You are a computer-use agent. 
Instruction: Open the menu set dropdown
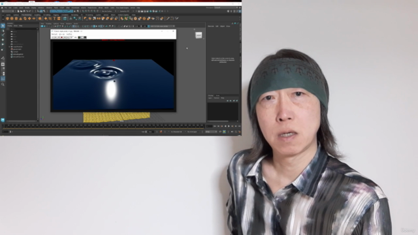point(8,11)
